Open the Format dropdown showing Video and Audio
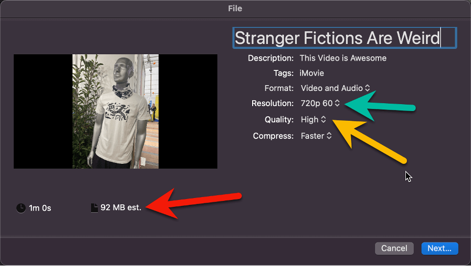Viewport: 471px width, 266px height. pyautogui.click(x=335, y=88)
